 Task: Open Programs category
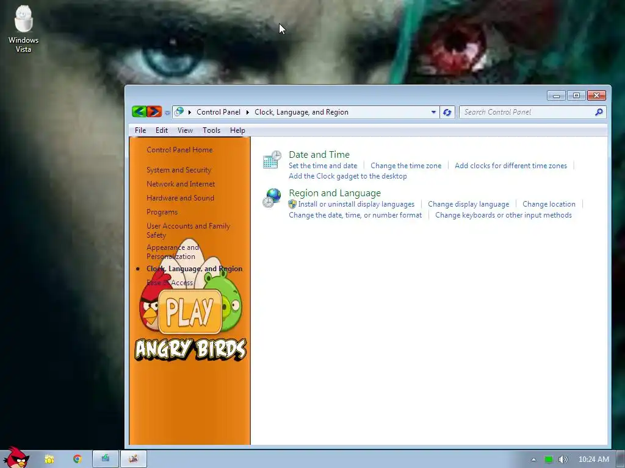pos(162,211)
